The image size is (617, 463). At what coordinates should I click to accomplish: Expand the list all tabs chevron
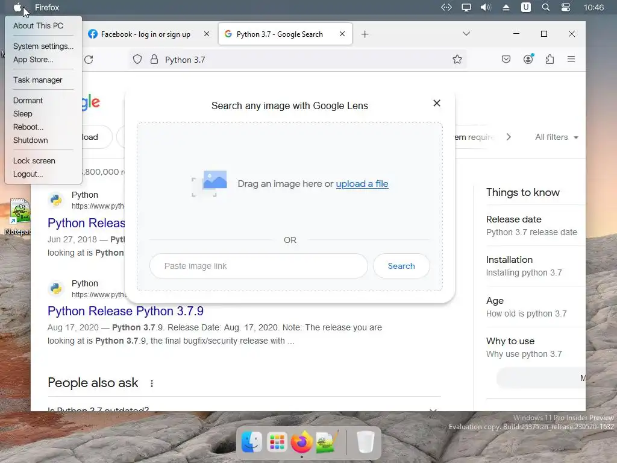click(466, 34)
